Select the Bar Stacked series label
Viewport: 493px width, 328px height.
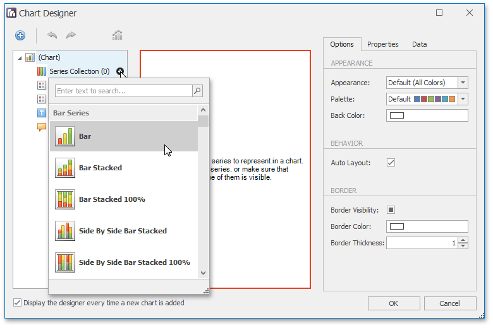[x=100, y=168]
